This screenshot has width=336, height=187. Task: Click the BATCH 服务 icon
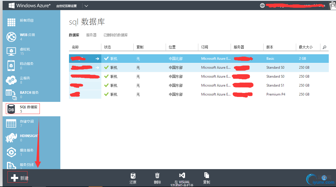click(x=11, y=95)
